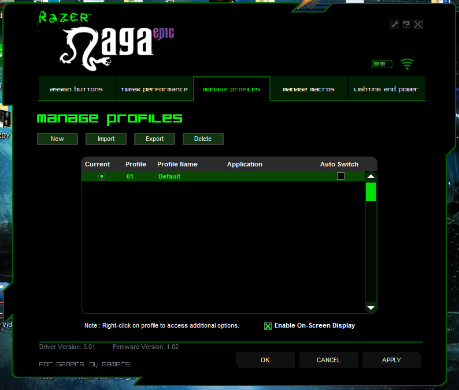This screenshot has width=459, height=390.
Task: Click the green scrollbar thumb
Action: coord(371,191)
